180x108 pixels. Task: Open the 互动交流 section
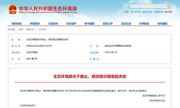point(126,24)
